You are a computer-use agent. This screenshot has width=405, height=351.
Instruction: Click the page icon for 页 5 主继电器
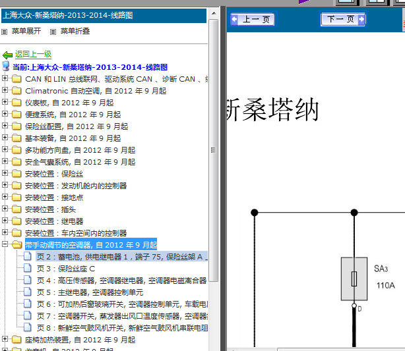pyautogui.click(x=28, y=292)
